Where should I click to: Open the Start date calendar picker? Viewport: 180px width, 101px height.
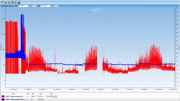click(x=29, y=6)
